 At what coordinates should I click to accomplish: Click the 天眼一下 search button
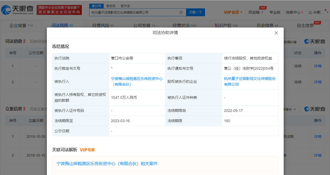[196, 12]
